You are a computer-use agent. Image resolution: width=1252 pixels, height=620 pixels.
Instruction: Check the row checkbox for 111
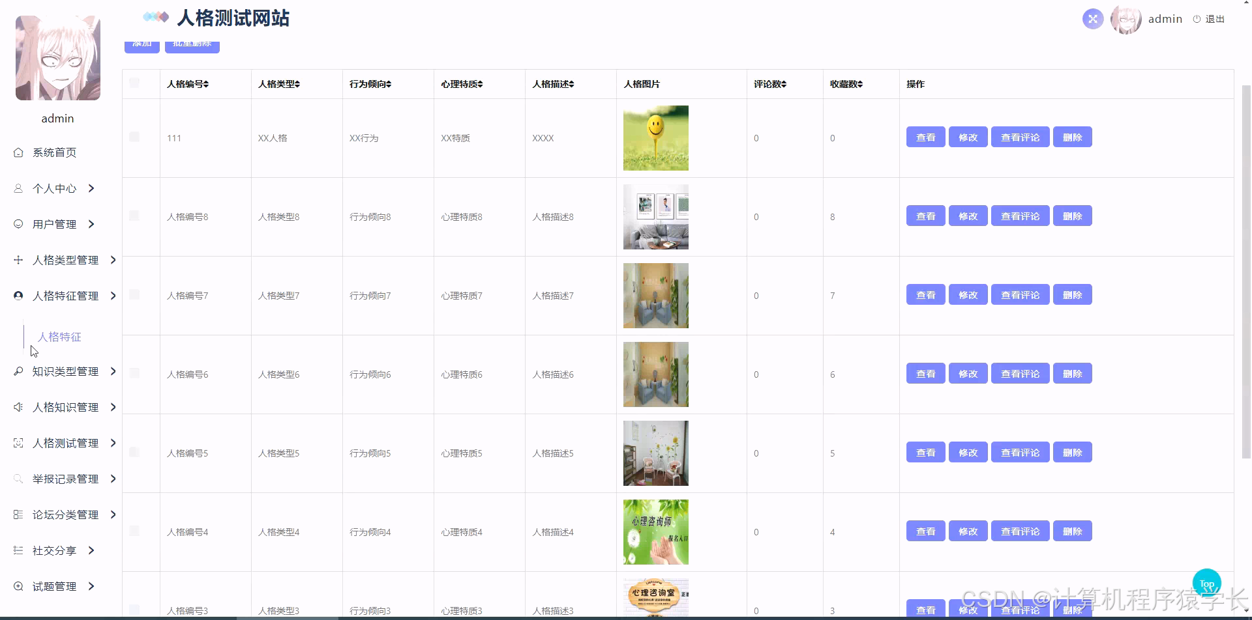point(134,137)
